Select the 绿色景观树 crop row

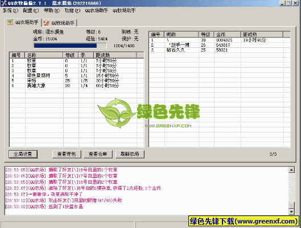tap(76, 76)
